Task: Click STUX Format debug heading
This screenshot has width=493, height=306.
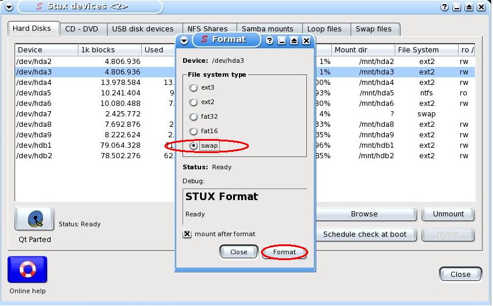Action: (x=222, y=197)
